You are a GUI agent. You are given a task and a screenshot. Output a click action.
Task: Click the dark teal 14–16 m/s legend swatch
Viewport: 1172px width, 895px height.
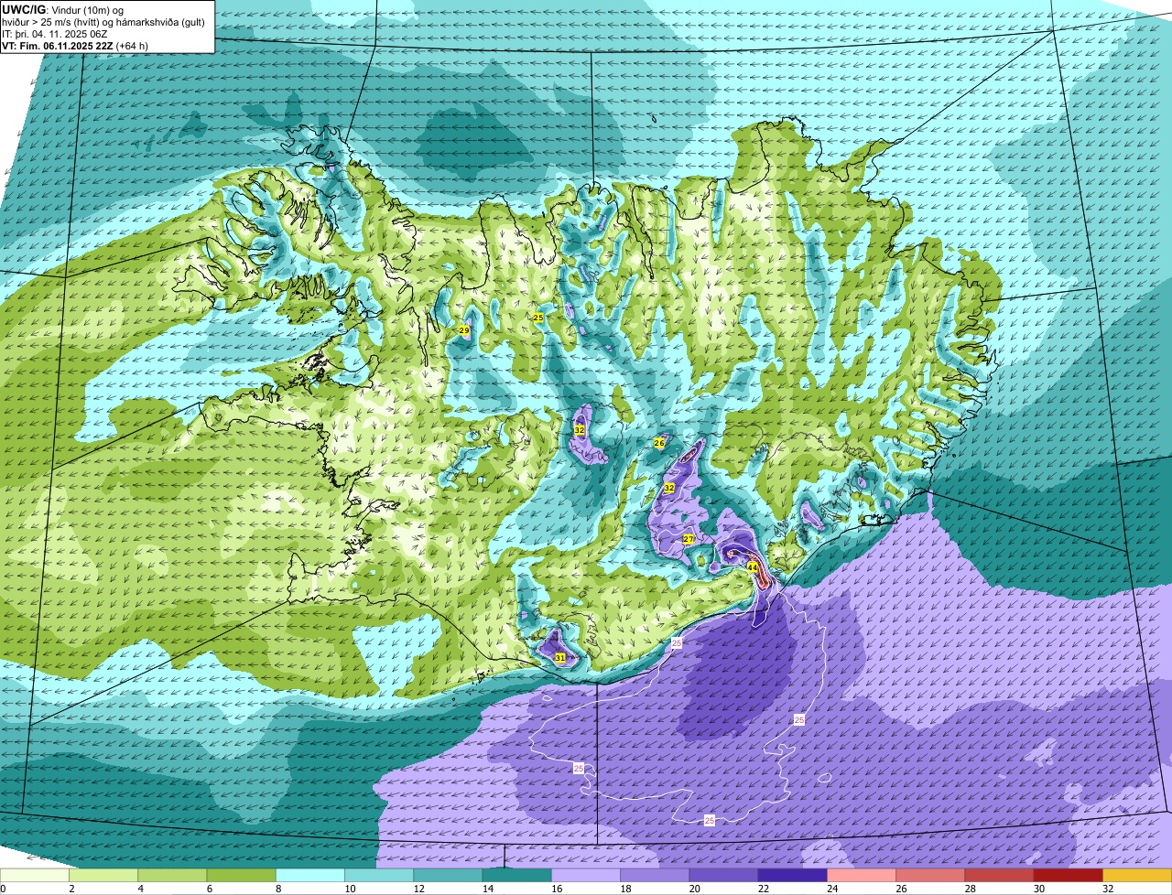(516, 876)
